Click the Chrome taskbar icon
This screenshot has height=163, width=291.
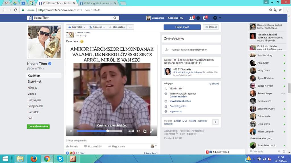[x=47, y=159]
